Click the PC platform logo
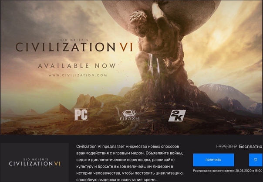Screen dimensions: 263x182 pos(81,115)
